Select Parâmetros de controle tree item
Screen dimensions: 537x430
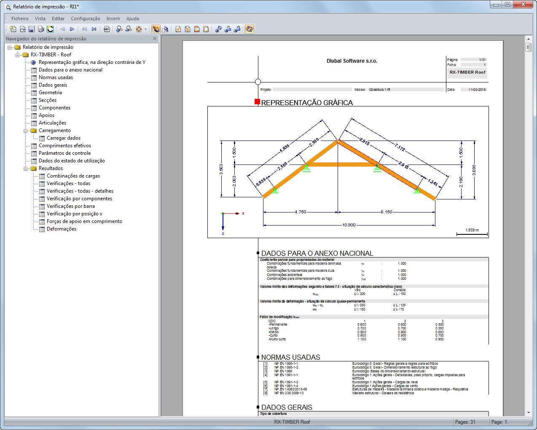(x=64, y=153)
